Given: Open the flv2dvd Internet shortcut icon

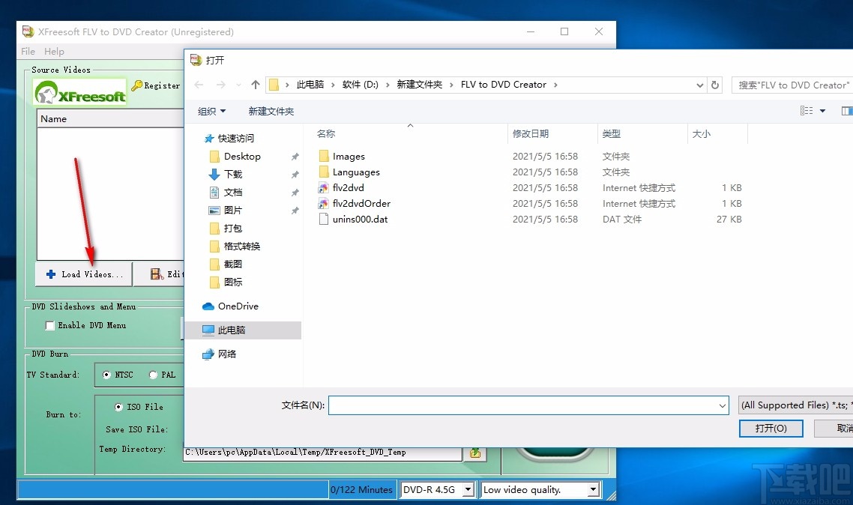Looking at the screenshot, I should click(x=325, y=187).
